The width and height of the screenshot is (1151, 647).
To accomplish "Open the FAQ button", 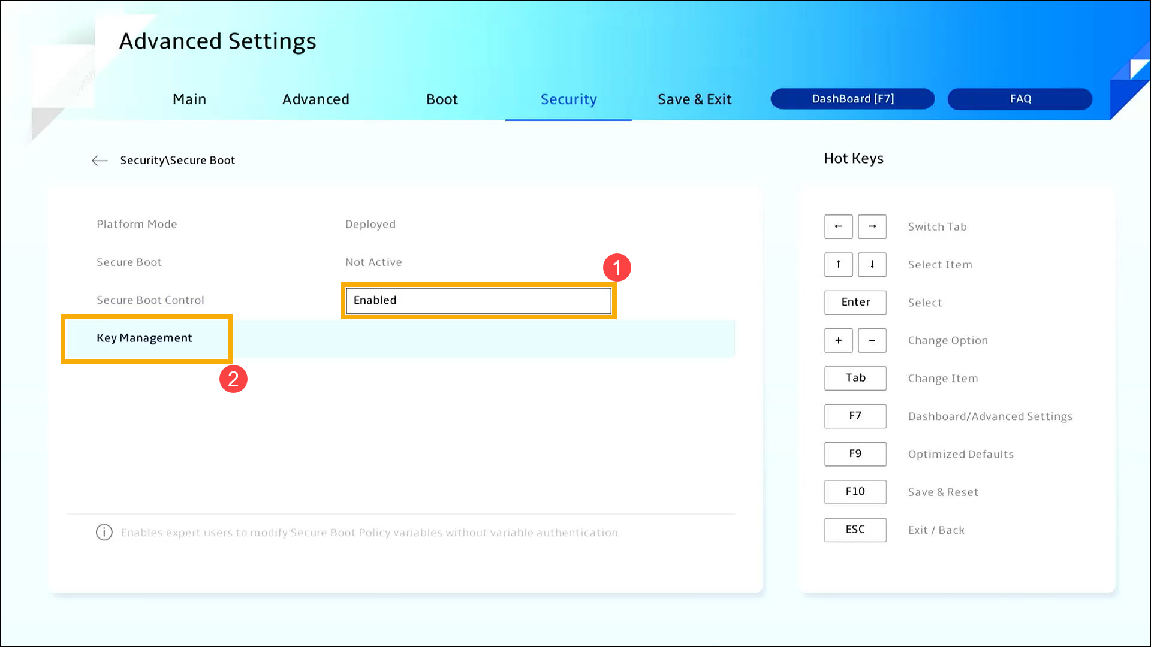I will click(1020, 99).
